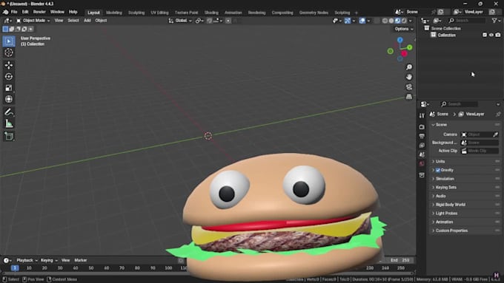The image size is (504, 283).
Task: Open the Scene properties tab
Action: [422, 154]
